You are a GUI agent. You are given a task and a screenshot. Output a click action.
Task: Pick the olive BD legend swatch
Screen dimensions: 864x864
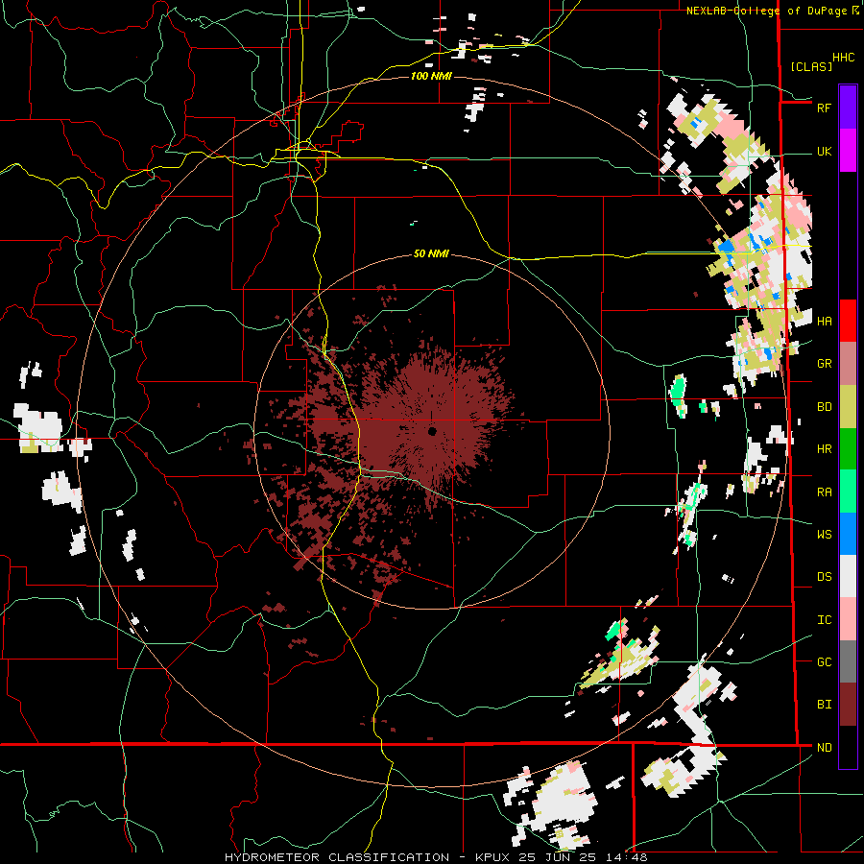point(848,407)
